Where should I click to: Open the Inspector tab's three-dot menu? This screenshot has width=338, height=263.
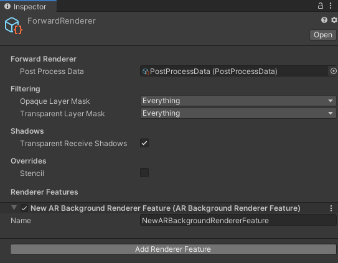coord(331,6)
